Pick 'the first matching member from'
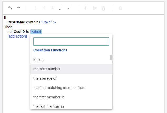Viewport: 167px width, 113px height. click(x=59, y=88)
